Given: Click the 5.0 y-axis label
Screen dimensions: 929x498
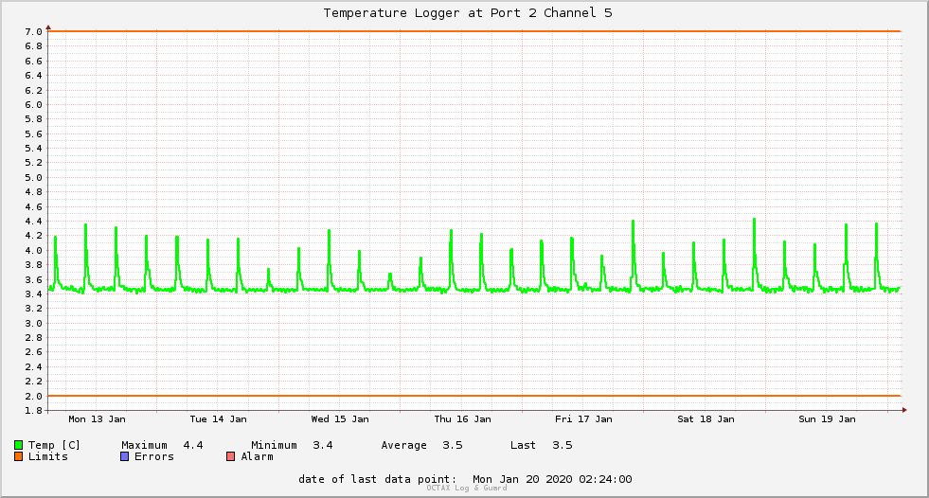Looking at the screenshot, I should [x=34, y=178].
